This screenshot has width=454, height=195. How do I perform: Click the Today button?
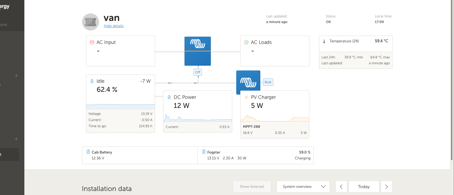(x=364, y=187)
